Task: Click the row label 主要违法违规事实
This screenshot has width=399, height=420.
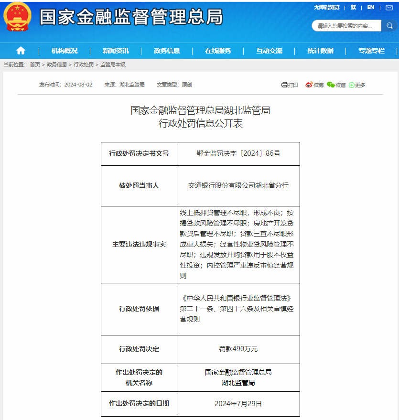Action: [x=139, y=244]
